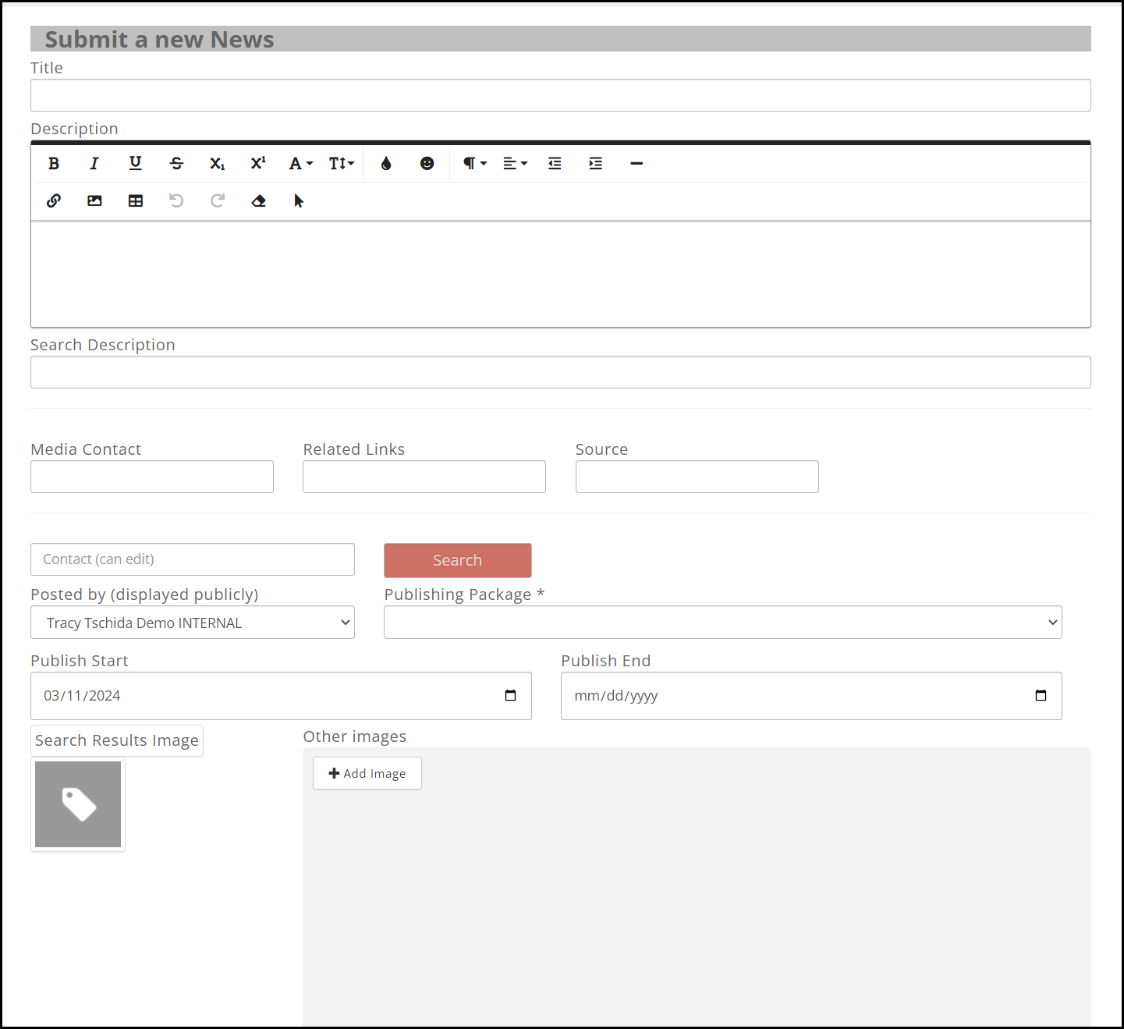This screenshot has width=1124, height=1029.
Task: Click the Title input field
Action: point(560,95)
